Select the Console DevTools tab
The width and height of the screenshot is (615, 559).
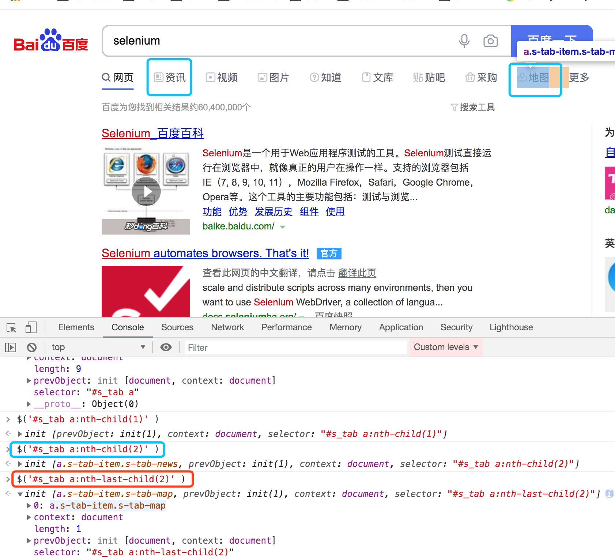coord(128,327)
